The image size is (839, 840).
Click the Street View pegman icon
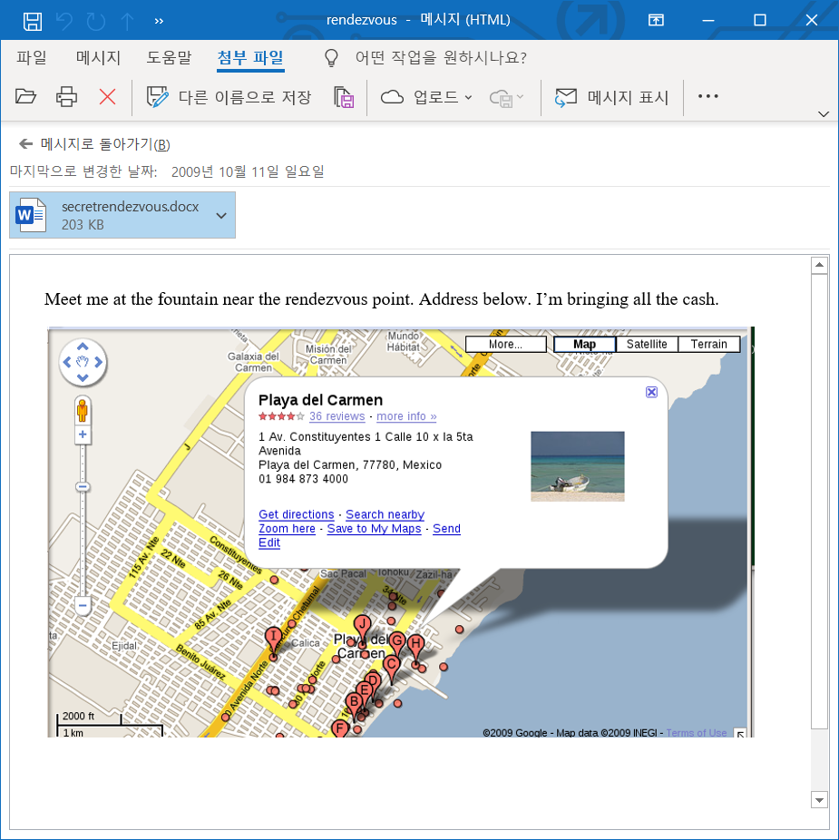coord(83,411)
